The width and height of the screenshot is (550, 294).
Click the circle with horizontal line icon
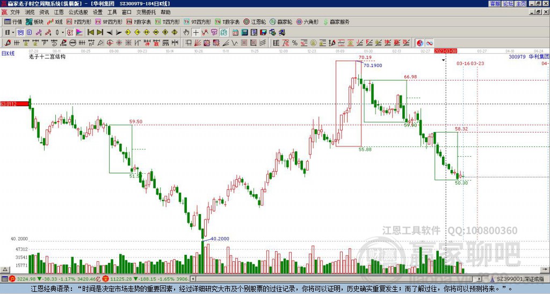[73, 43]
